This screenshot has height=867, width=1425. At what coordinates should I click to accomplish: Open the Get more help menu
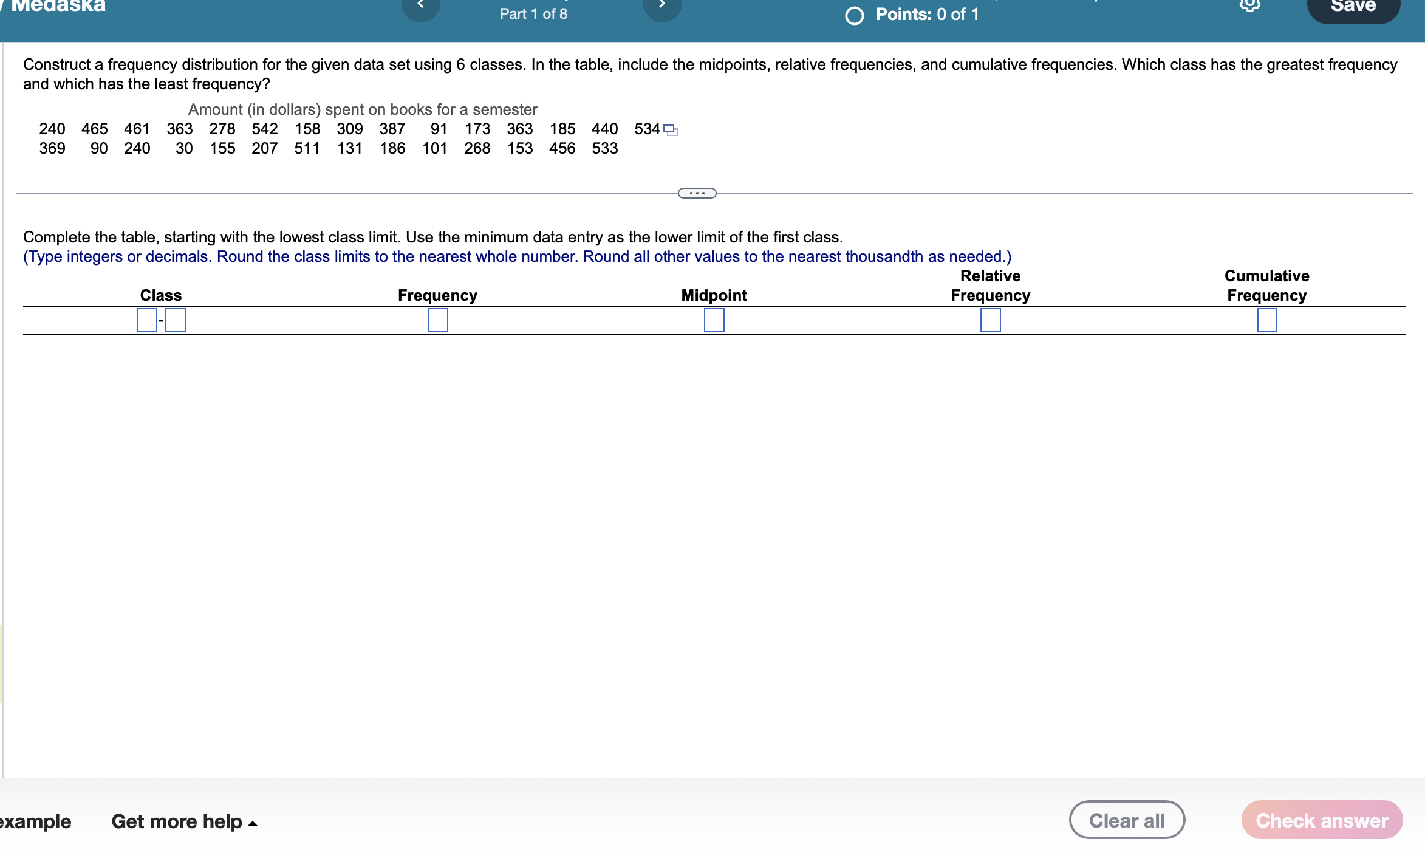coord(177,822)
